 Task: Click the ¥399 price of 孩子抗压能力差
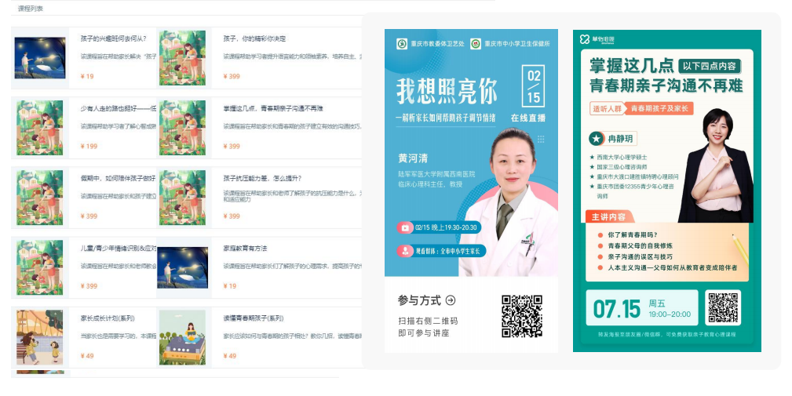[232, 216]
